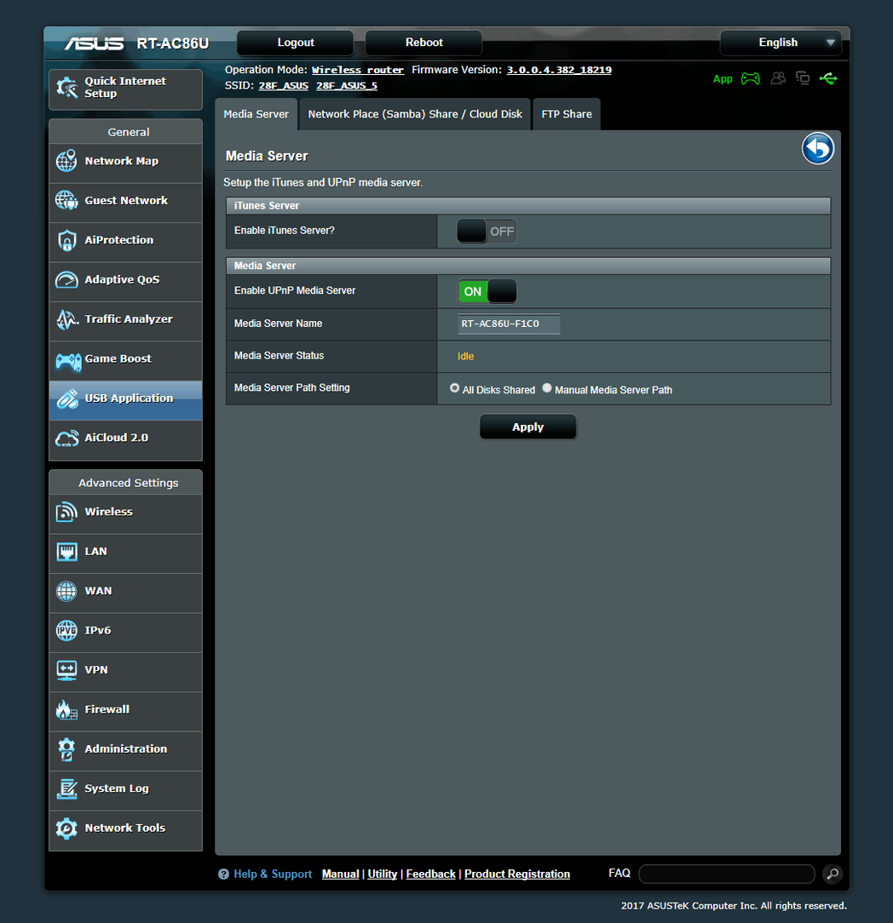Click the blue back arrow button
This screenshot has width=893, height=923.
tap(818, 148)
